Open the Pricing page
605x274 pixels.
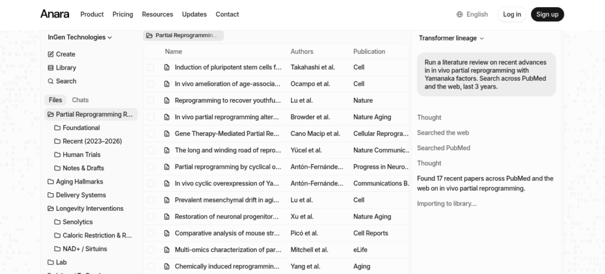(123, 14)
